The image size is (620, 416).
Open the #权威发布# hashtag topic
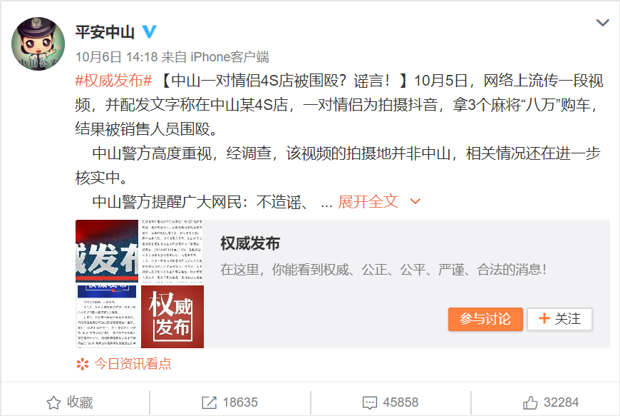113,81
